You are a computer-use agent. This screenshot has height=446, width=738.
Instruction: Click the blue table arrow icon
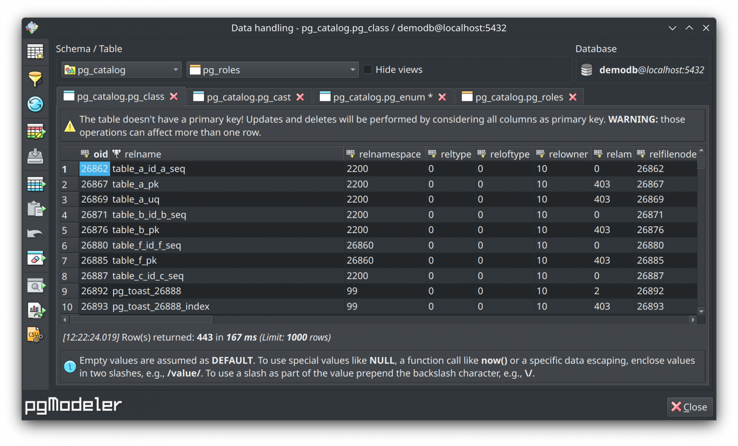(x=36, y=183)
